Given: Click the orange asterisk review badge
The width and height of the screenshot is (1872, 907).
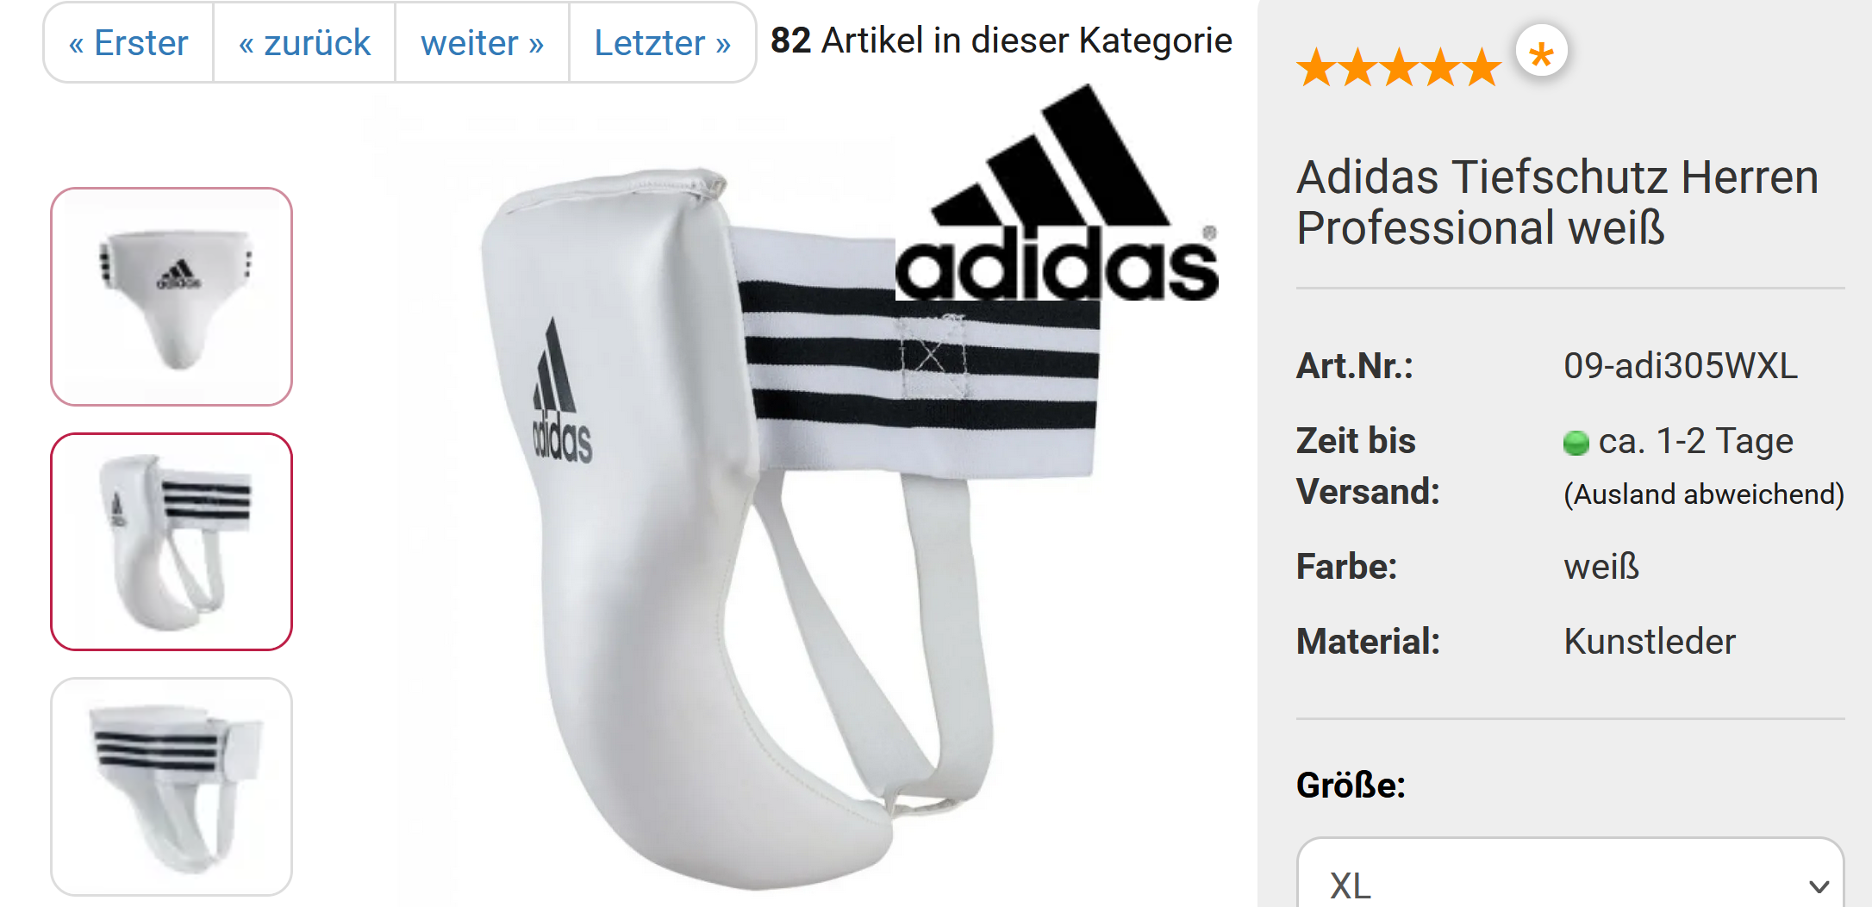Looking at the screenshot, I should point(1541,51).
